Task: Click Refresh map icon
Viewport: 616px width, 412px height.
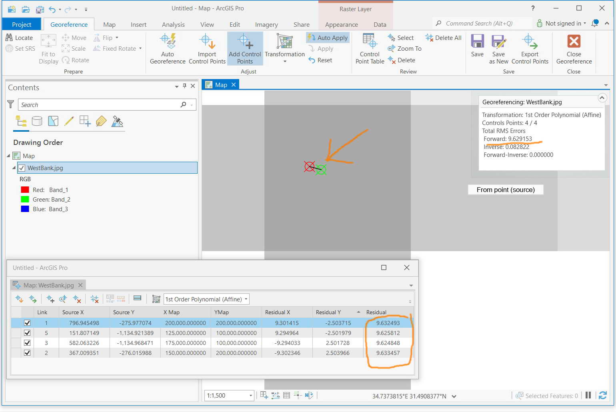Action: [603, 395]
